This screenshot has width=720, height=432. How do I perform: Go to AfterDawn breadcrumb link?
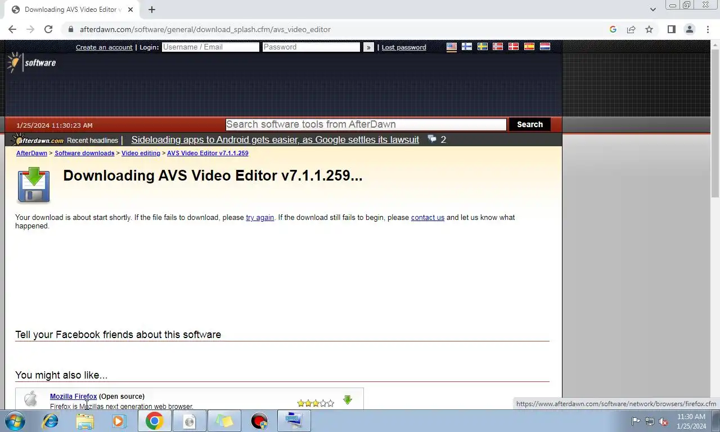coord(31,153)
